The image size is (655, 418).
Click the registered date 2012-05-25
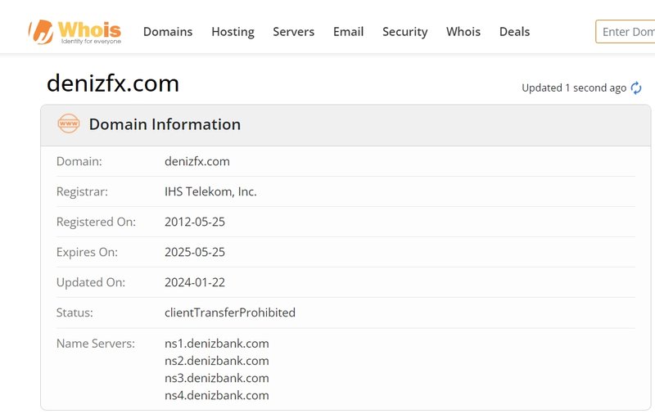click(x=195, y=222)
